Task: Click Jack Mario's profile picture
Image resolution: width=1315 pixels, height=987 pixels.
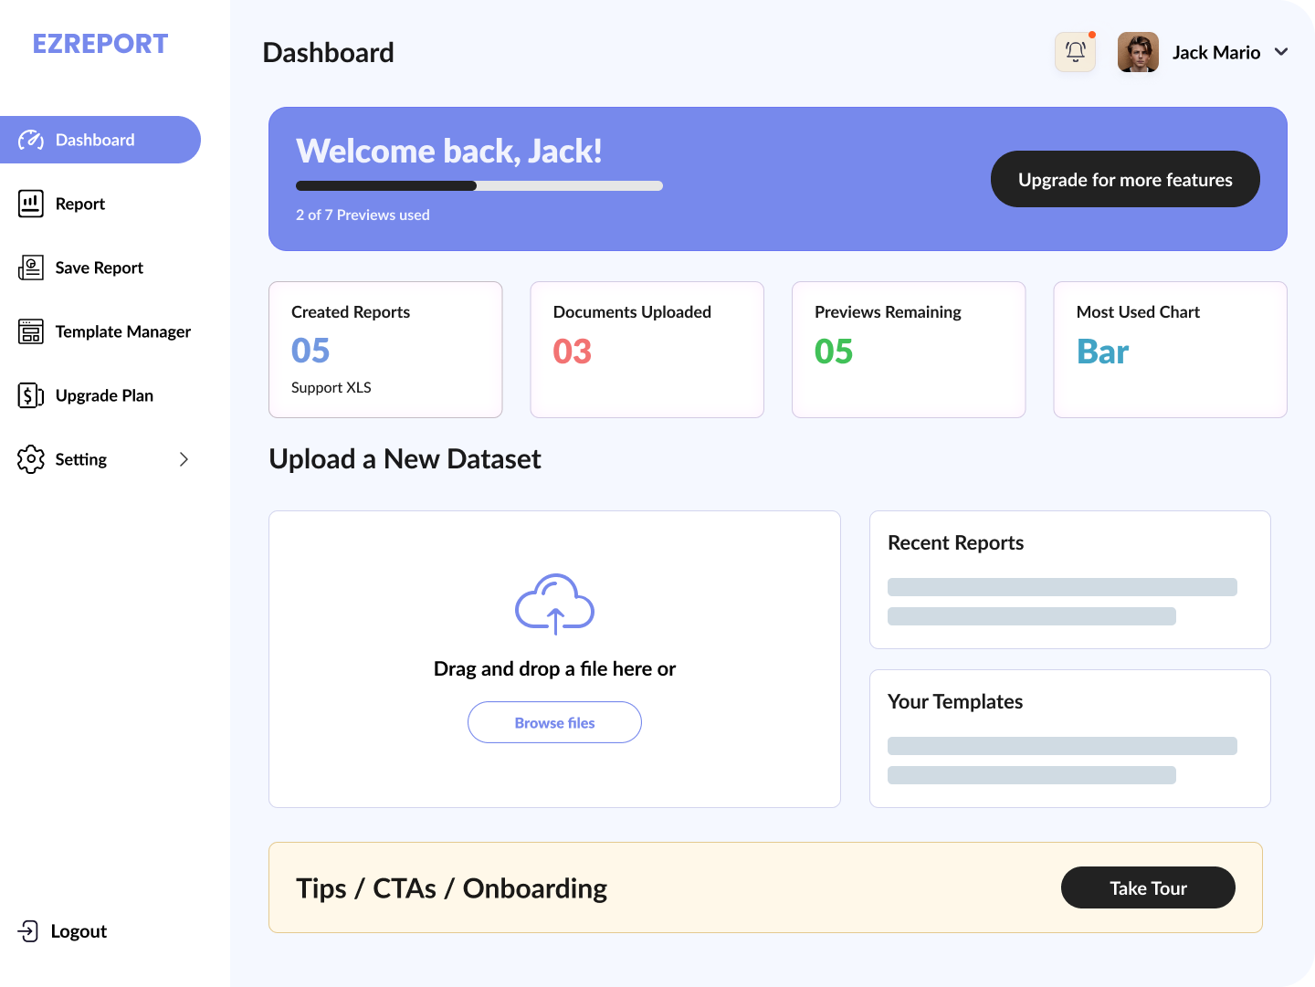Action: point(1138,52)
